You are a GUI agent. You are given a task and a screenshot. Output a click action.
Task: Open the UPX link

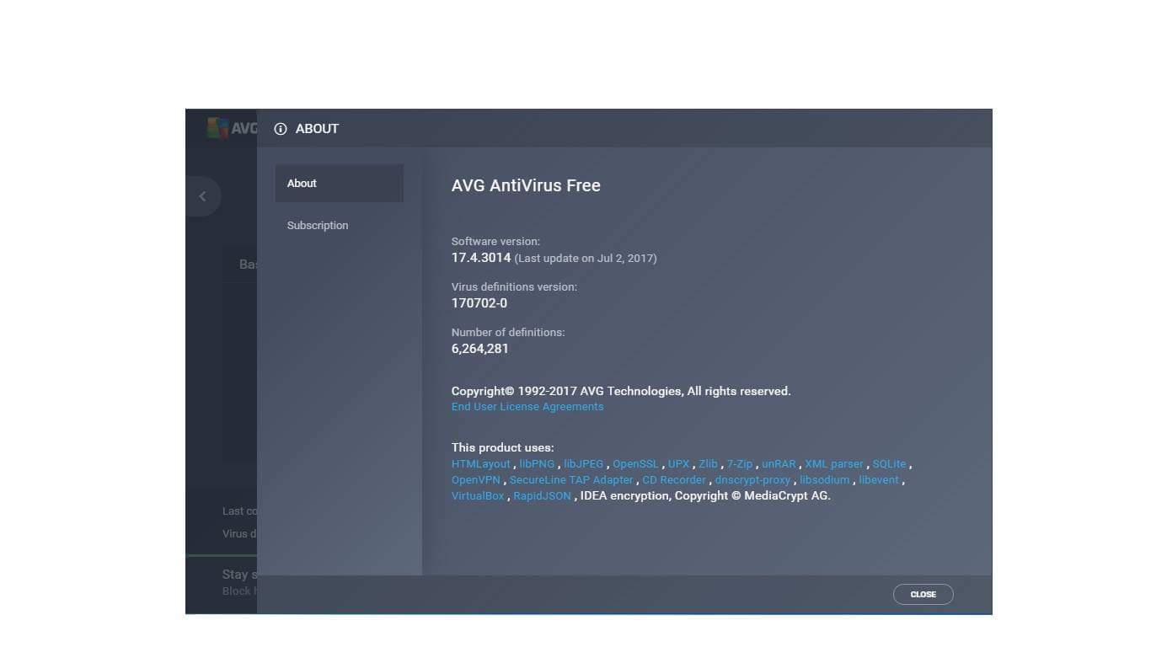[x=678, y=464]
